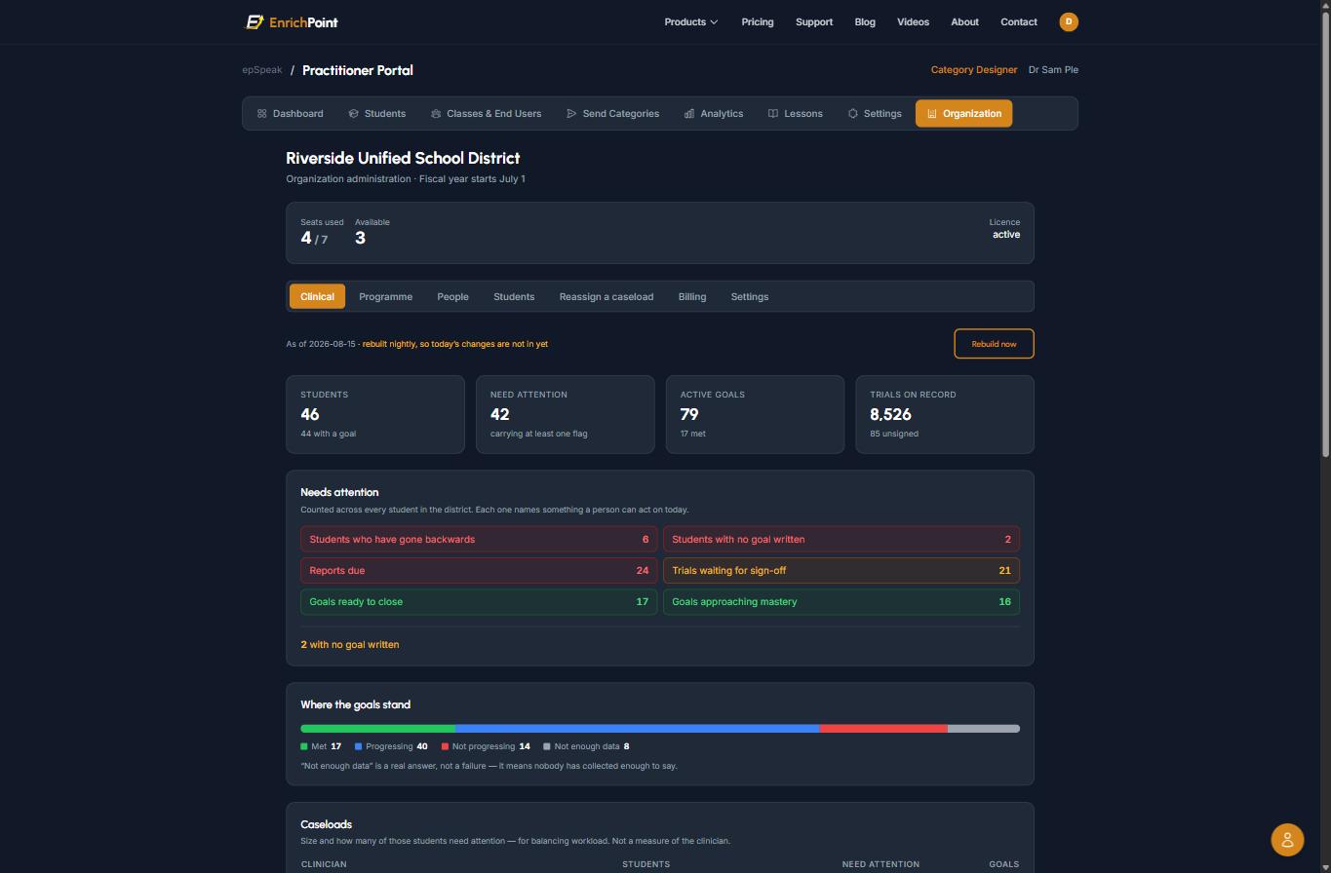Select the People sub-tab

tap(452, 296)
